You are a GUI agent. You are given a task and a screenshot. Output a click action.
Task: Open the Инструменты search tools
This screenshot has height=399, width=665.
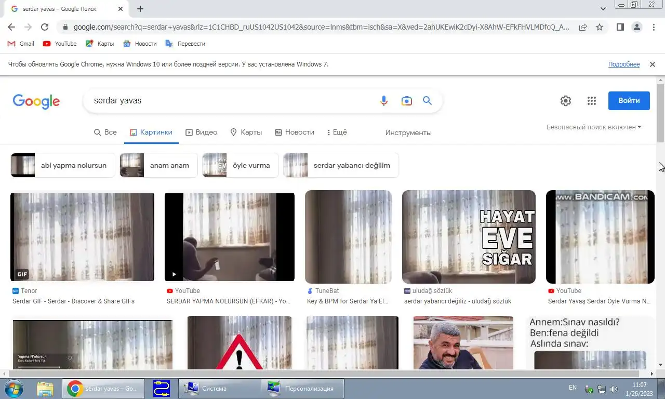pyautogui.click(x=408, y=133)
